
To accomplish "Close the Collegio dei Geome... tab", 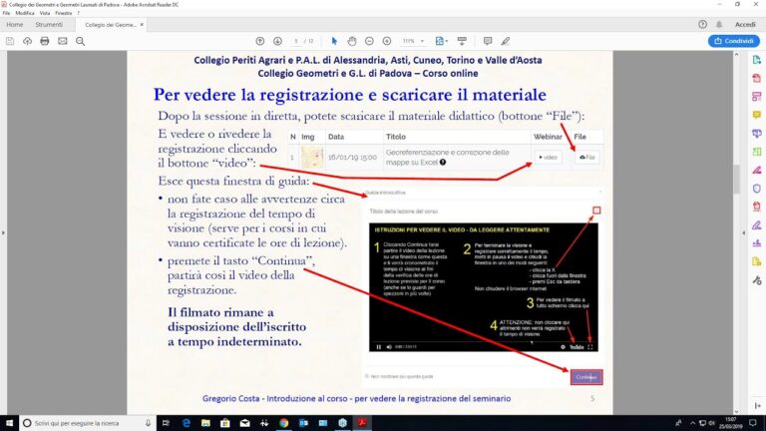I will coord(142,24).
